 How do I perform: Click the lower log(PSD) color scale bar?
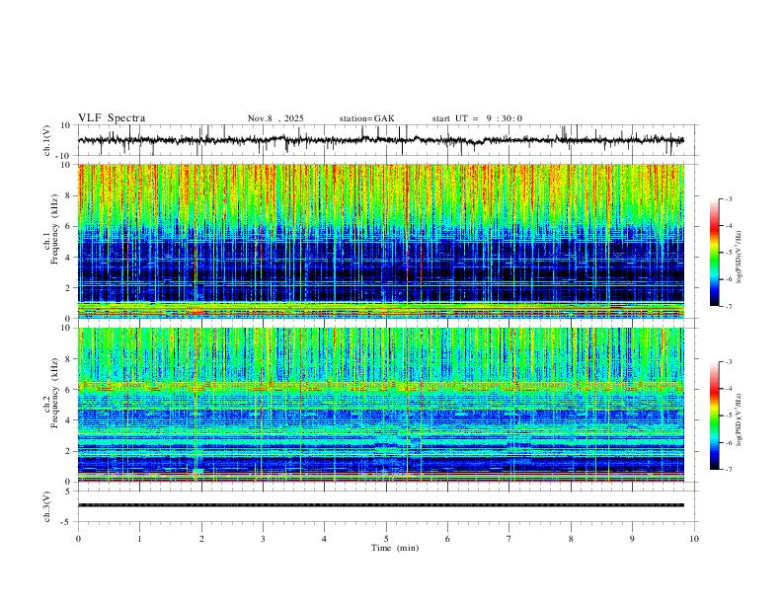[x=714, y=415]
